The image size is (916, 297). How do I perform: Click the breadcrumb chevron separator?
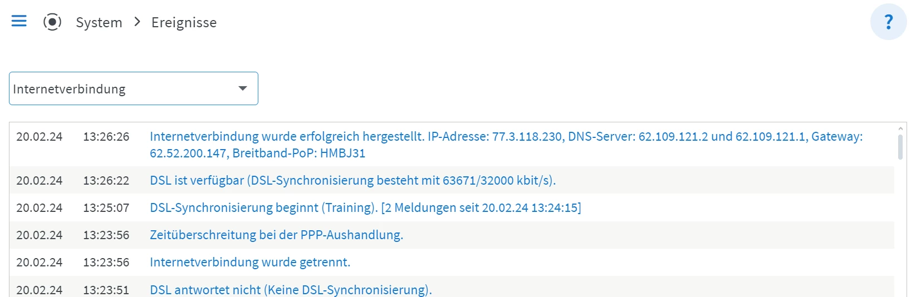(138, 22)
